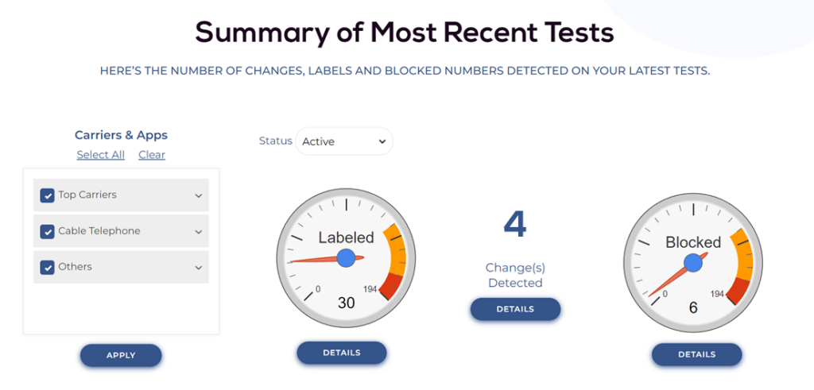Expand the Cable Telephone chevron
Image resolution: width=814 pixels, height=390 pixels.
click(x=198, y=232)
